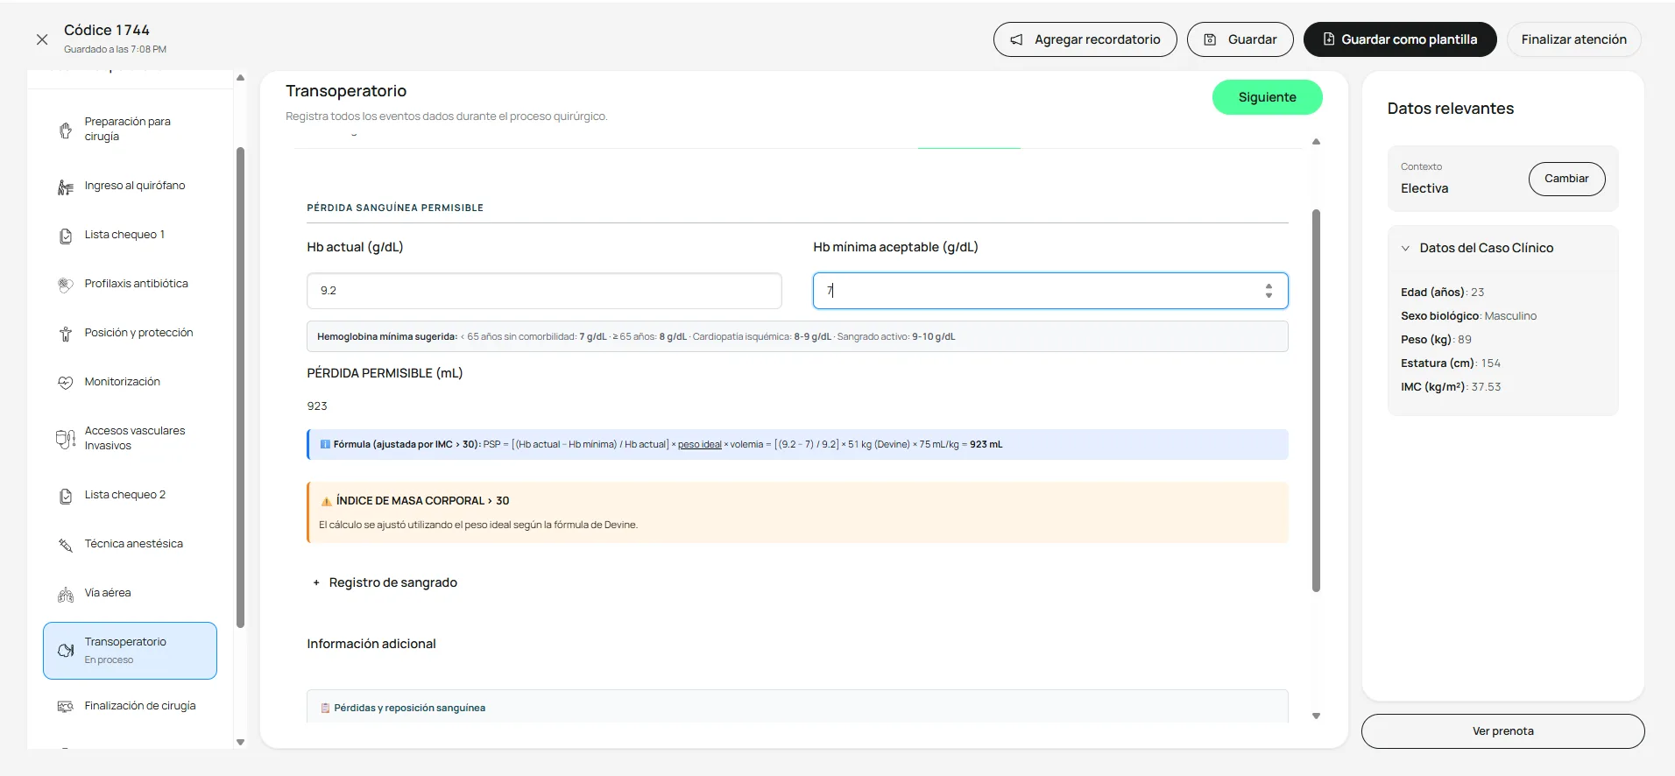Click the Cambiar context button
Image resolution: width=1675 pixels, height=776 pixels.
(x=1566, y=179)
